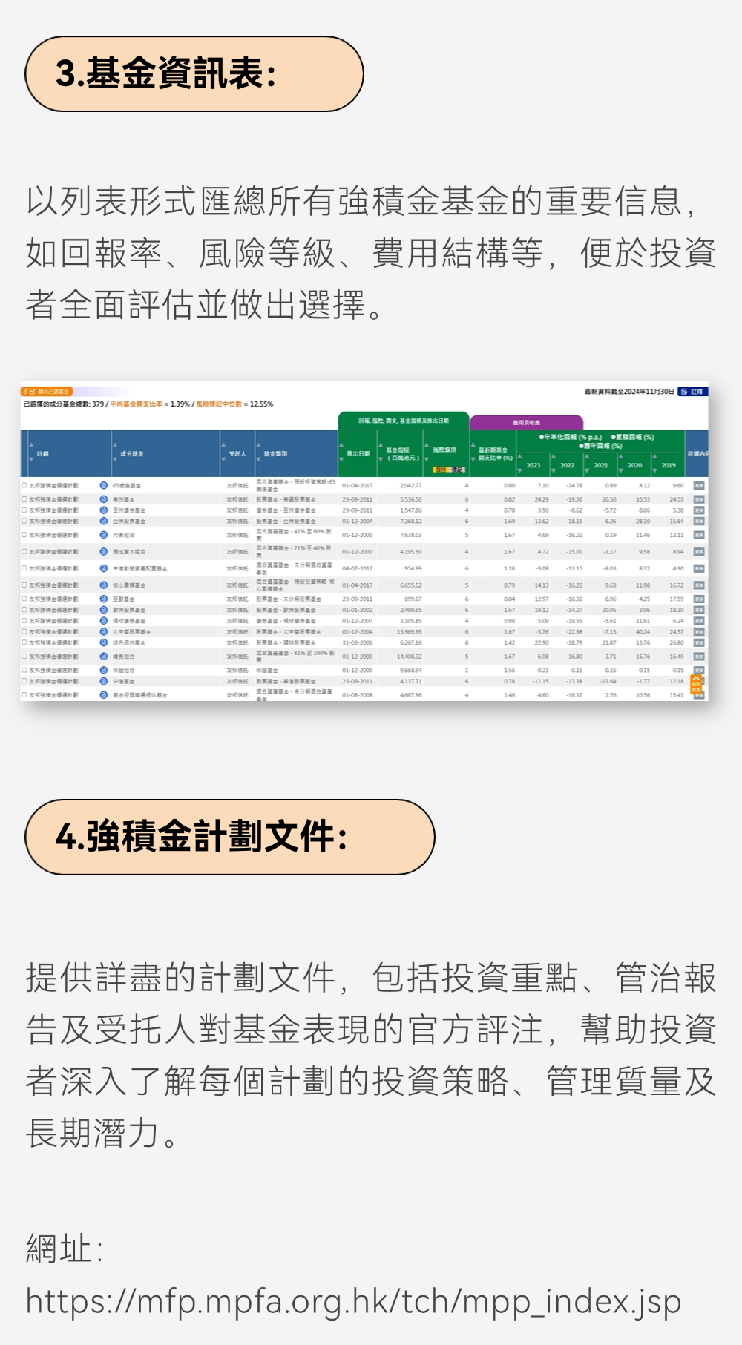Viewport: 742px width, 1345px height.
Task: Click the blue info icon beside 均衡組合
Action: click(104, 535)
